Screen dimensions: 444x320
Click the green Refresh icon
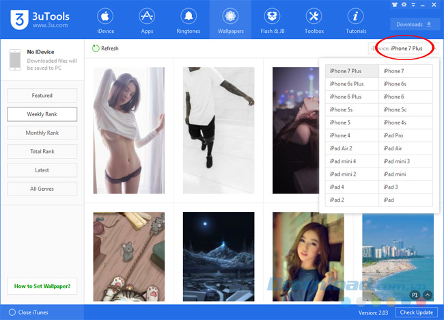tap(96, 49)
